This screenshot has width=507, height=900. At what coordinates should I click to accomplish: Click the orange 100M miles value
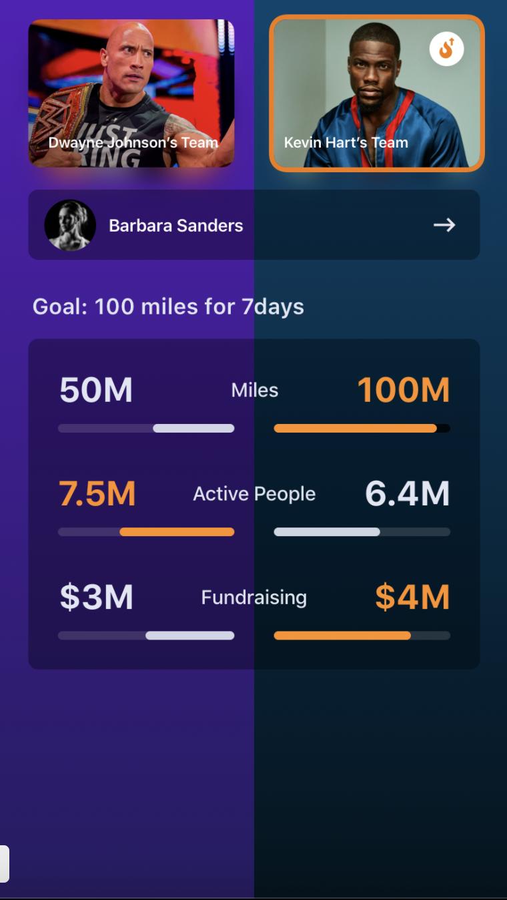404,390
